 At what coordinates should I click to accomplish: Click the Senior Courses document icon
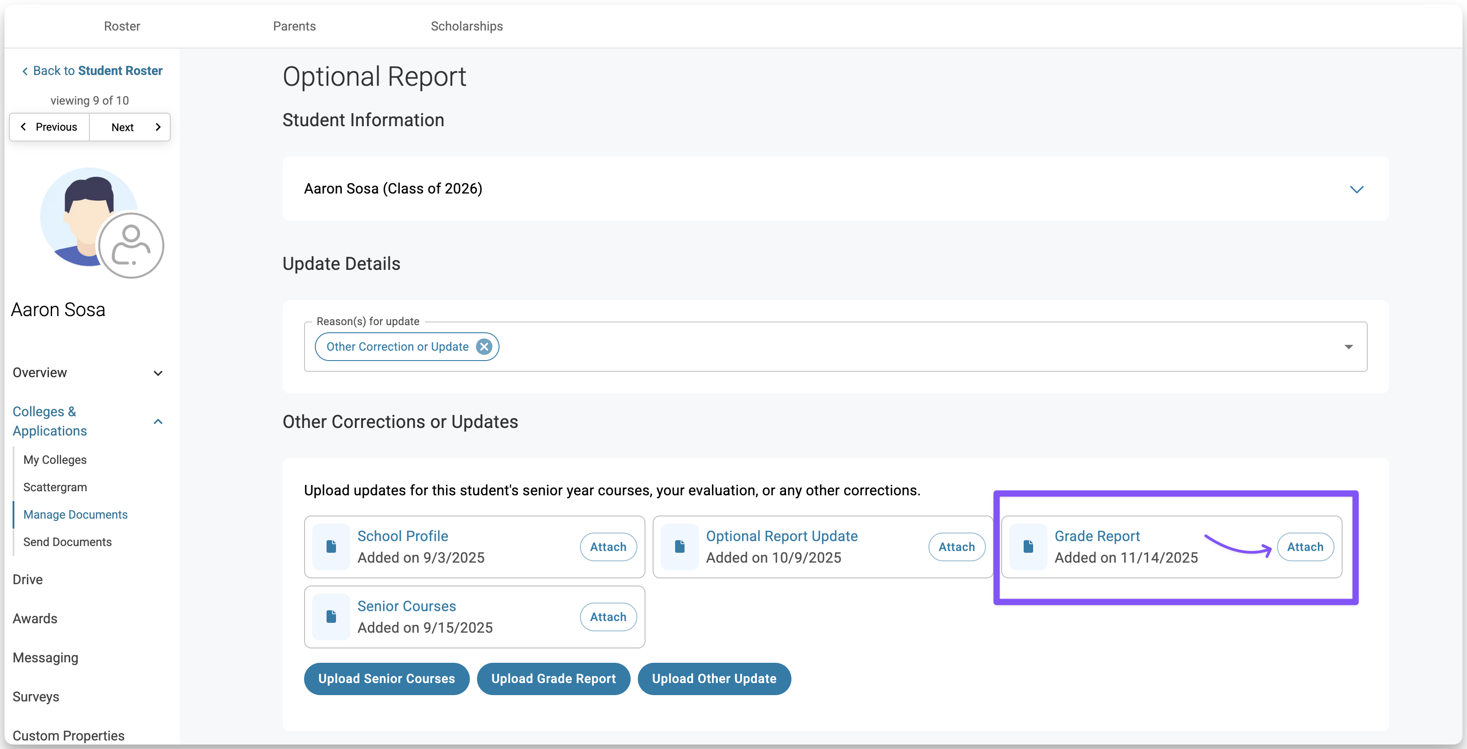click(x=331, y=617)
